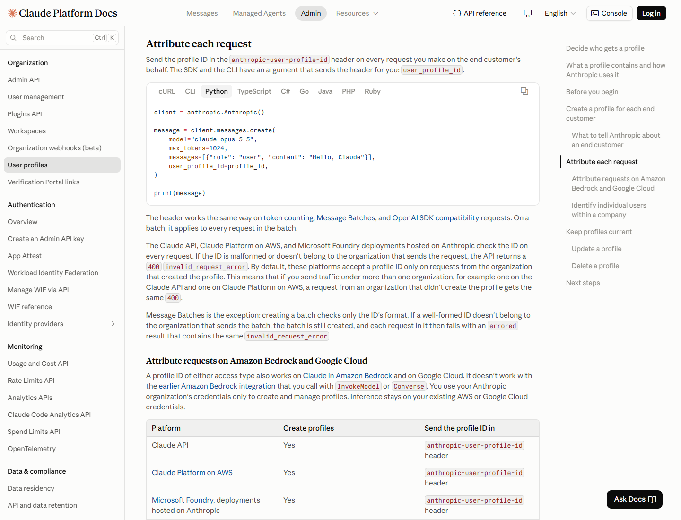The height and width of the screenshot is (520, 681).
Task: Open the English language selector
Action: [x=560, y=13]
